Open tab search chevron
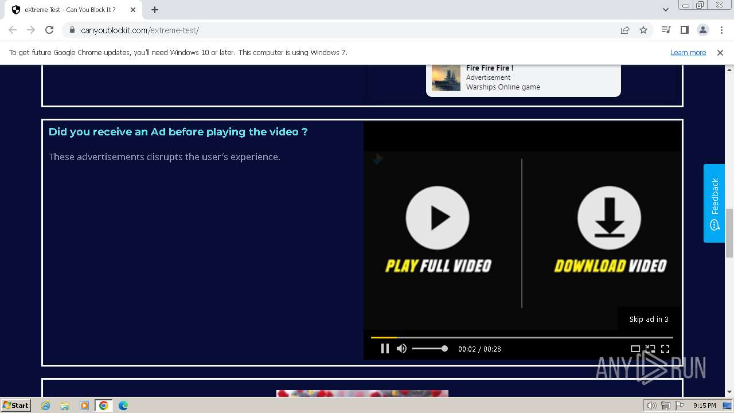Viewport: 734px width, 413px height. [x=665, y=10]
